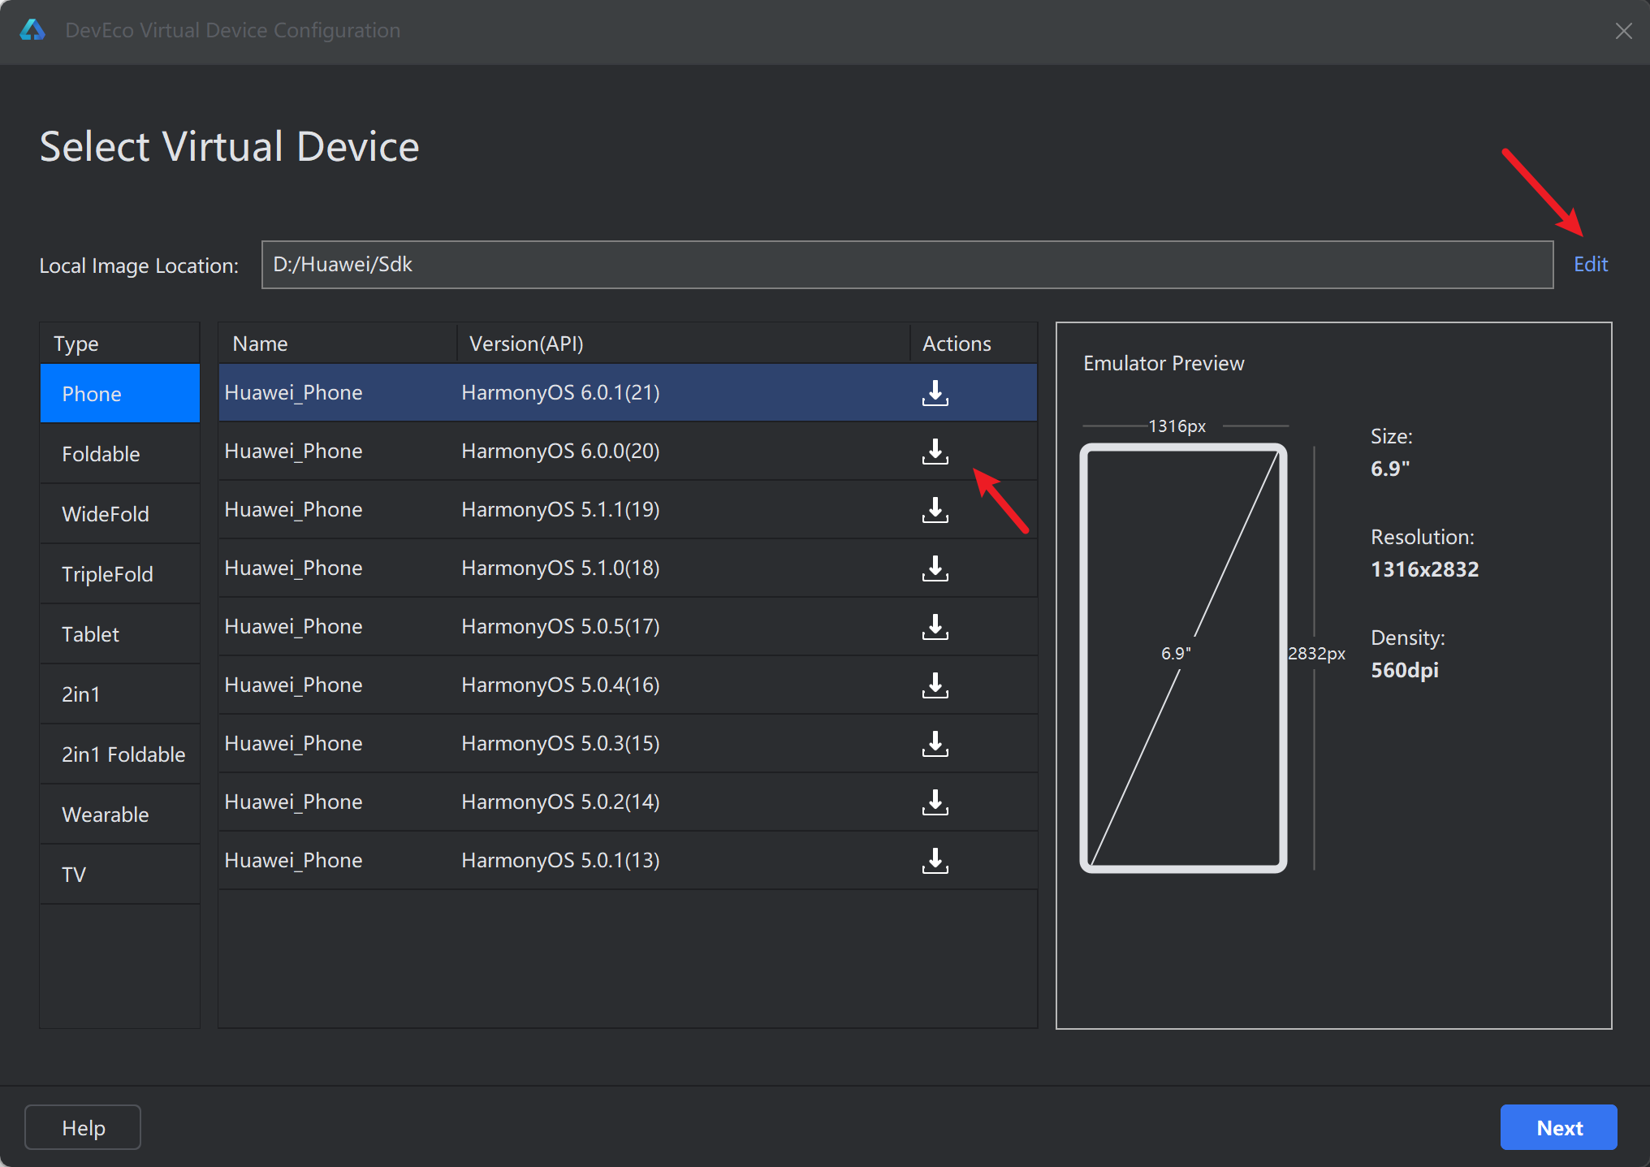Download HarmonyOS 5.0.2(14) phone image
The image size is (1650, 1167).
point(935,802)
